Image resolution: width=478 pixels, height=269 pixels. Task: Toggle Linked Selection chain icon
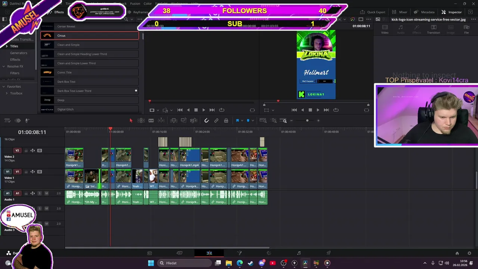click(216, 120)
